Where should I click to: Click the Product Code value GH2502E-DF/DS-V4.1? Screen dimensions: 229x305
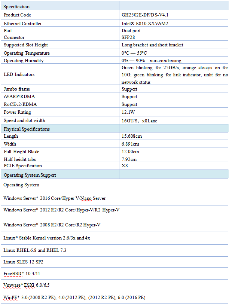[143, 15]
